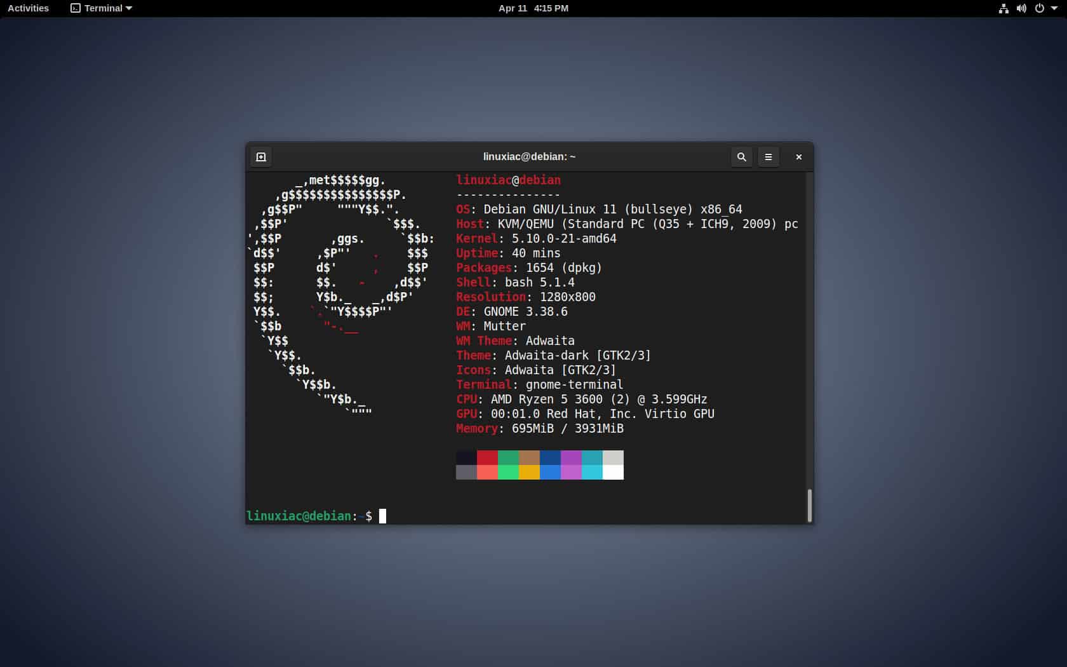
Task: Click the volume icon in the system tray
Action: (1021, 8)
